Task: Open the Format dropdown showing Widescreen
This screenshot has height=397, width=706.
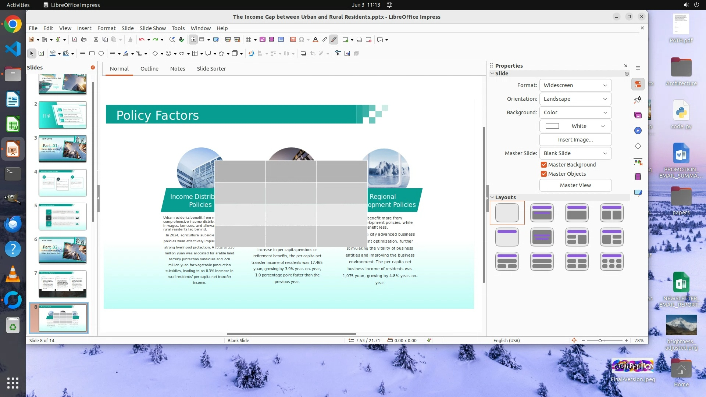Action: click(x=575, y=85)
